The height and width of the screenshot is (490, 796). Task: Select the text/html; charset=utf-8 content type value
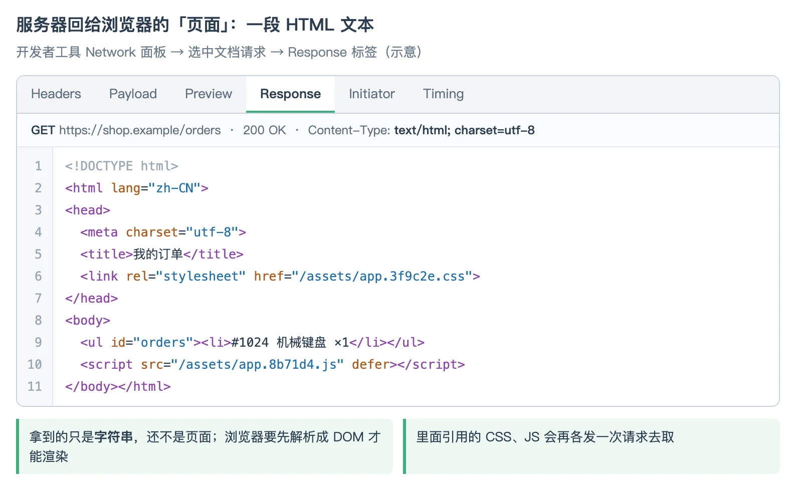(464, 130)
